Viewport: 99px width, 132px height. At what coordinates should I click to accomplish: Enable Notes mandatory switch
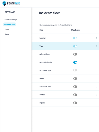(75, 78)
